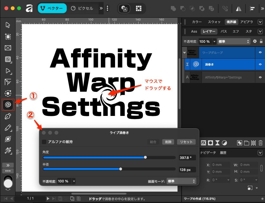
Task: Select the Move tool arrow in the toolbar
Action: 8,25
